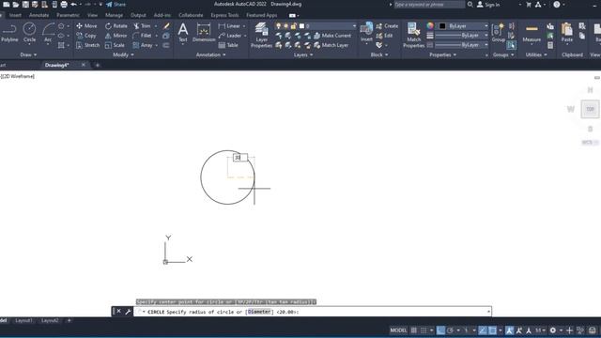
Task: Open the Annotate ribbon tab
Action: click(x=39, y=15)
